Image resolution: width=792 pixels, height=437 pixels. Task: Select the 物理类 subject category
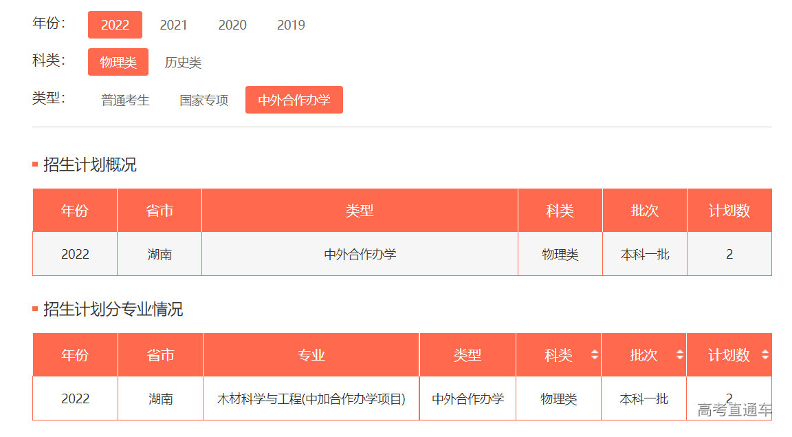118,63
